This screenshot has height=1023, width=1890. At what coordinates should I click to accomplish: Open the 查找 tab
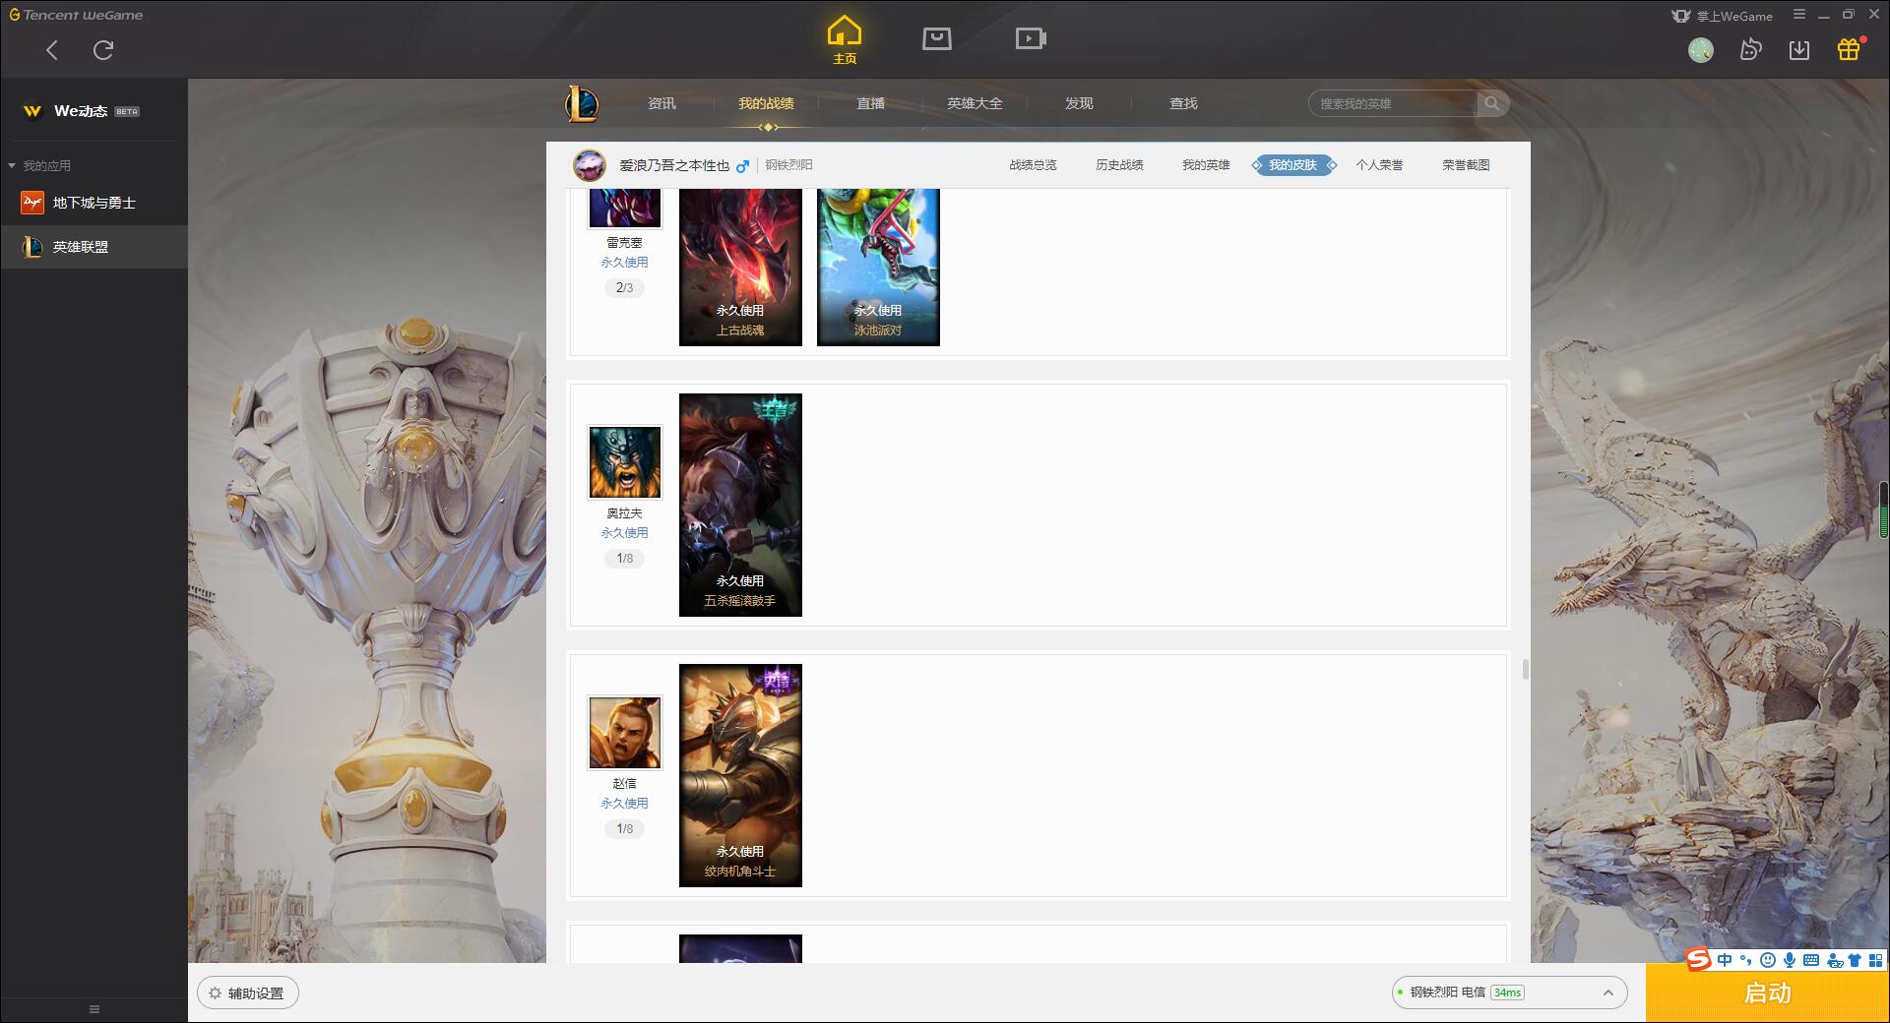pyautogui.click(x=1183, y=103)
